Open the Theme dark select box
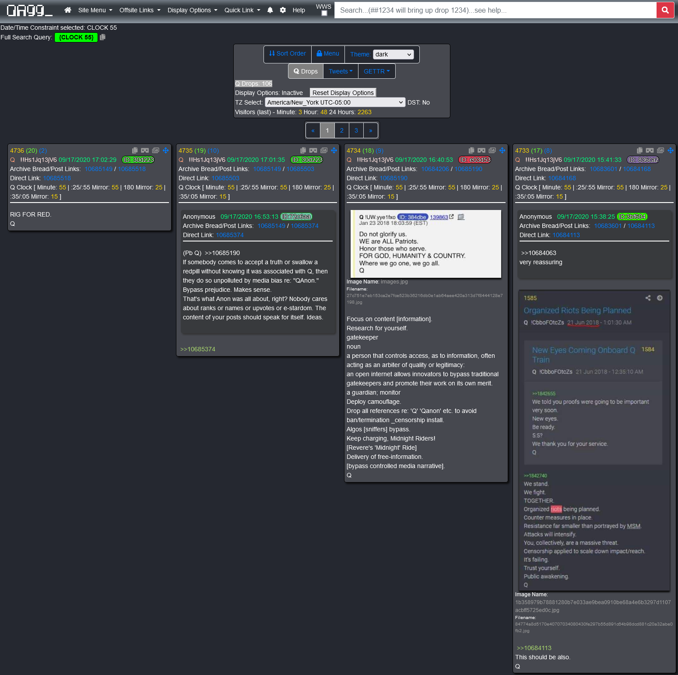The width and height of the screenshot is (678, 675). coord(393,54)
